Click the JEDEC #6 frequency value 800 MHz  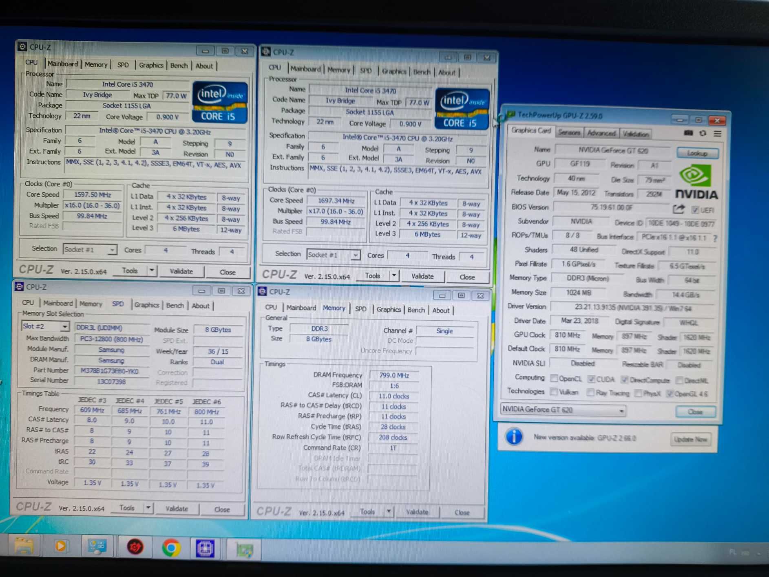point(207,412)
